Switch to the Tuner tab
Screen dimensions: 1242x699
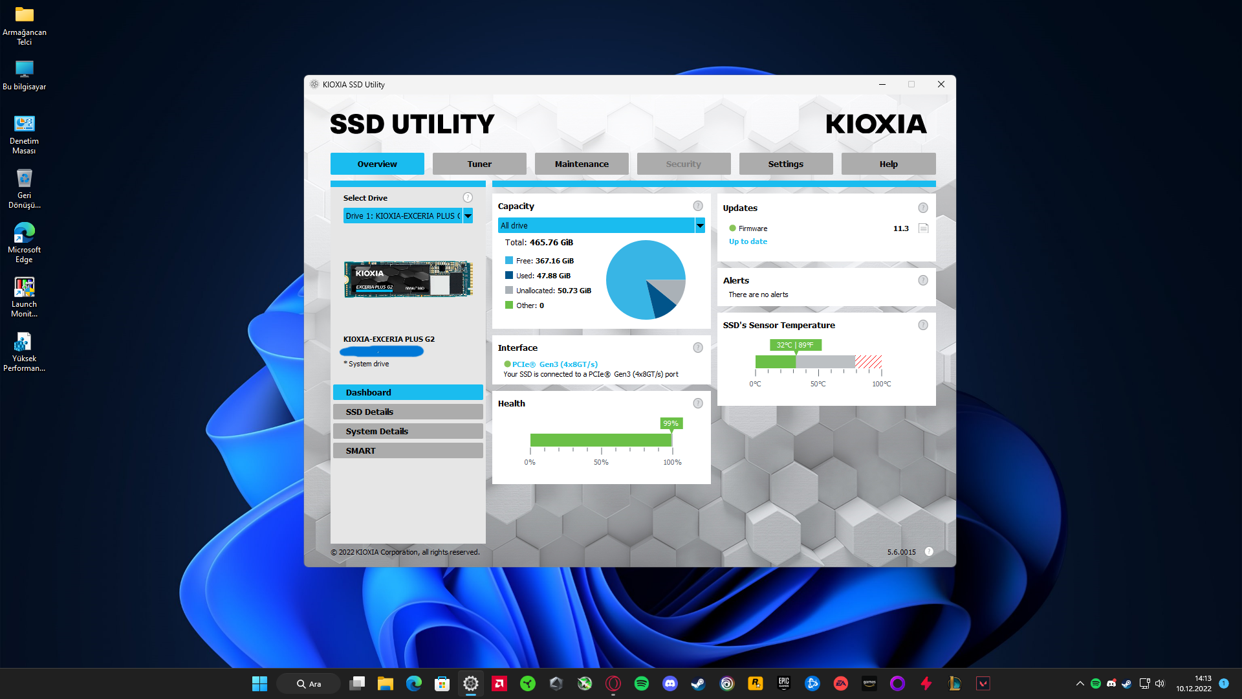click(479, 164)
